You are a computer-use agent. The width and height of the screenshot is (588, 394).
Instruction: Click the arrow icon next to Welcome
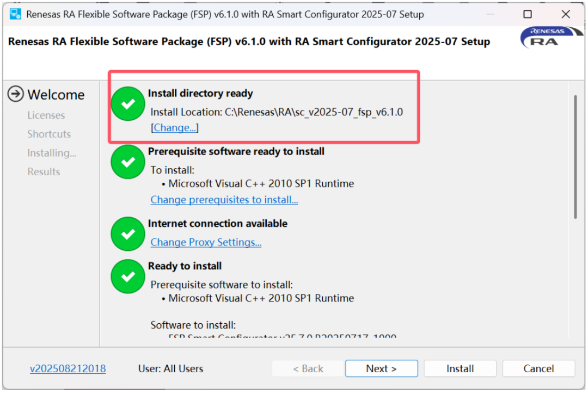(x=16, y=94)
